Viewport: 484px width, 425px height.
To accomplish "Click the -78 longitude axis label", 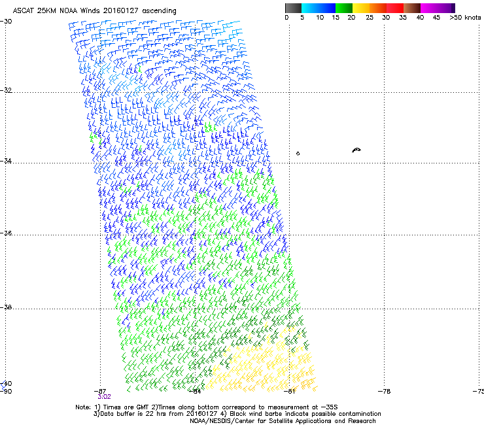I will click(385, 392).
